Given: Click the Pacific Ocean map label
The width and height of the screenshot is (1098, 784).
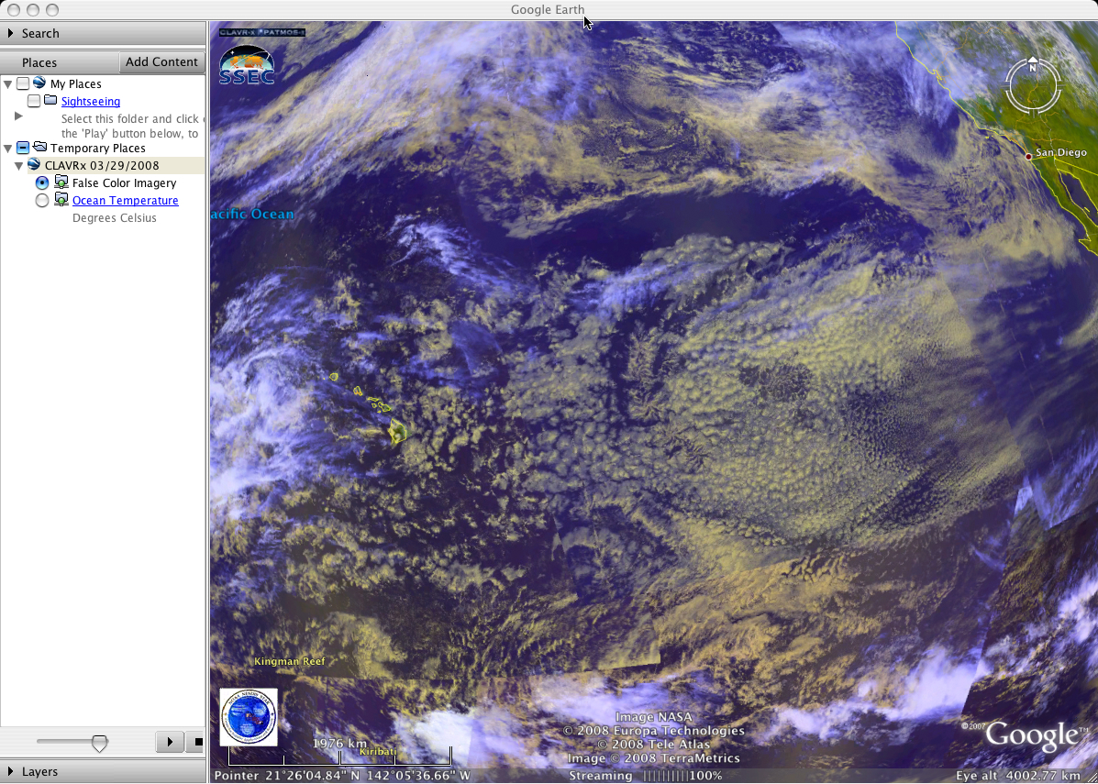Looking at the screenshot, I should click(x=252, y=215).
